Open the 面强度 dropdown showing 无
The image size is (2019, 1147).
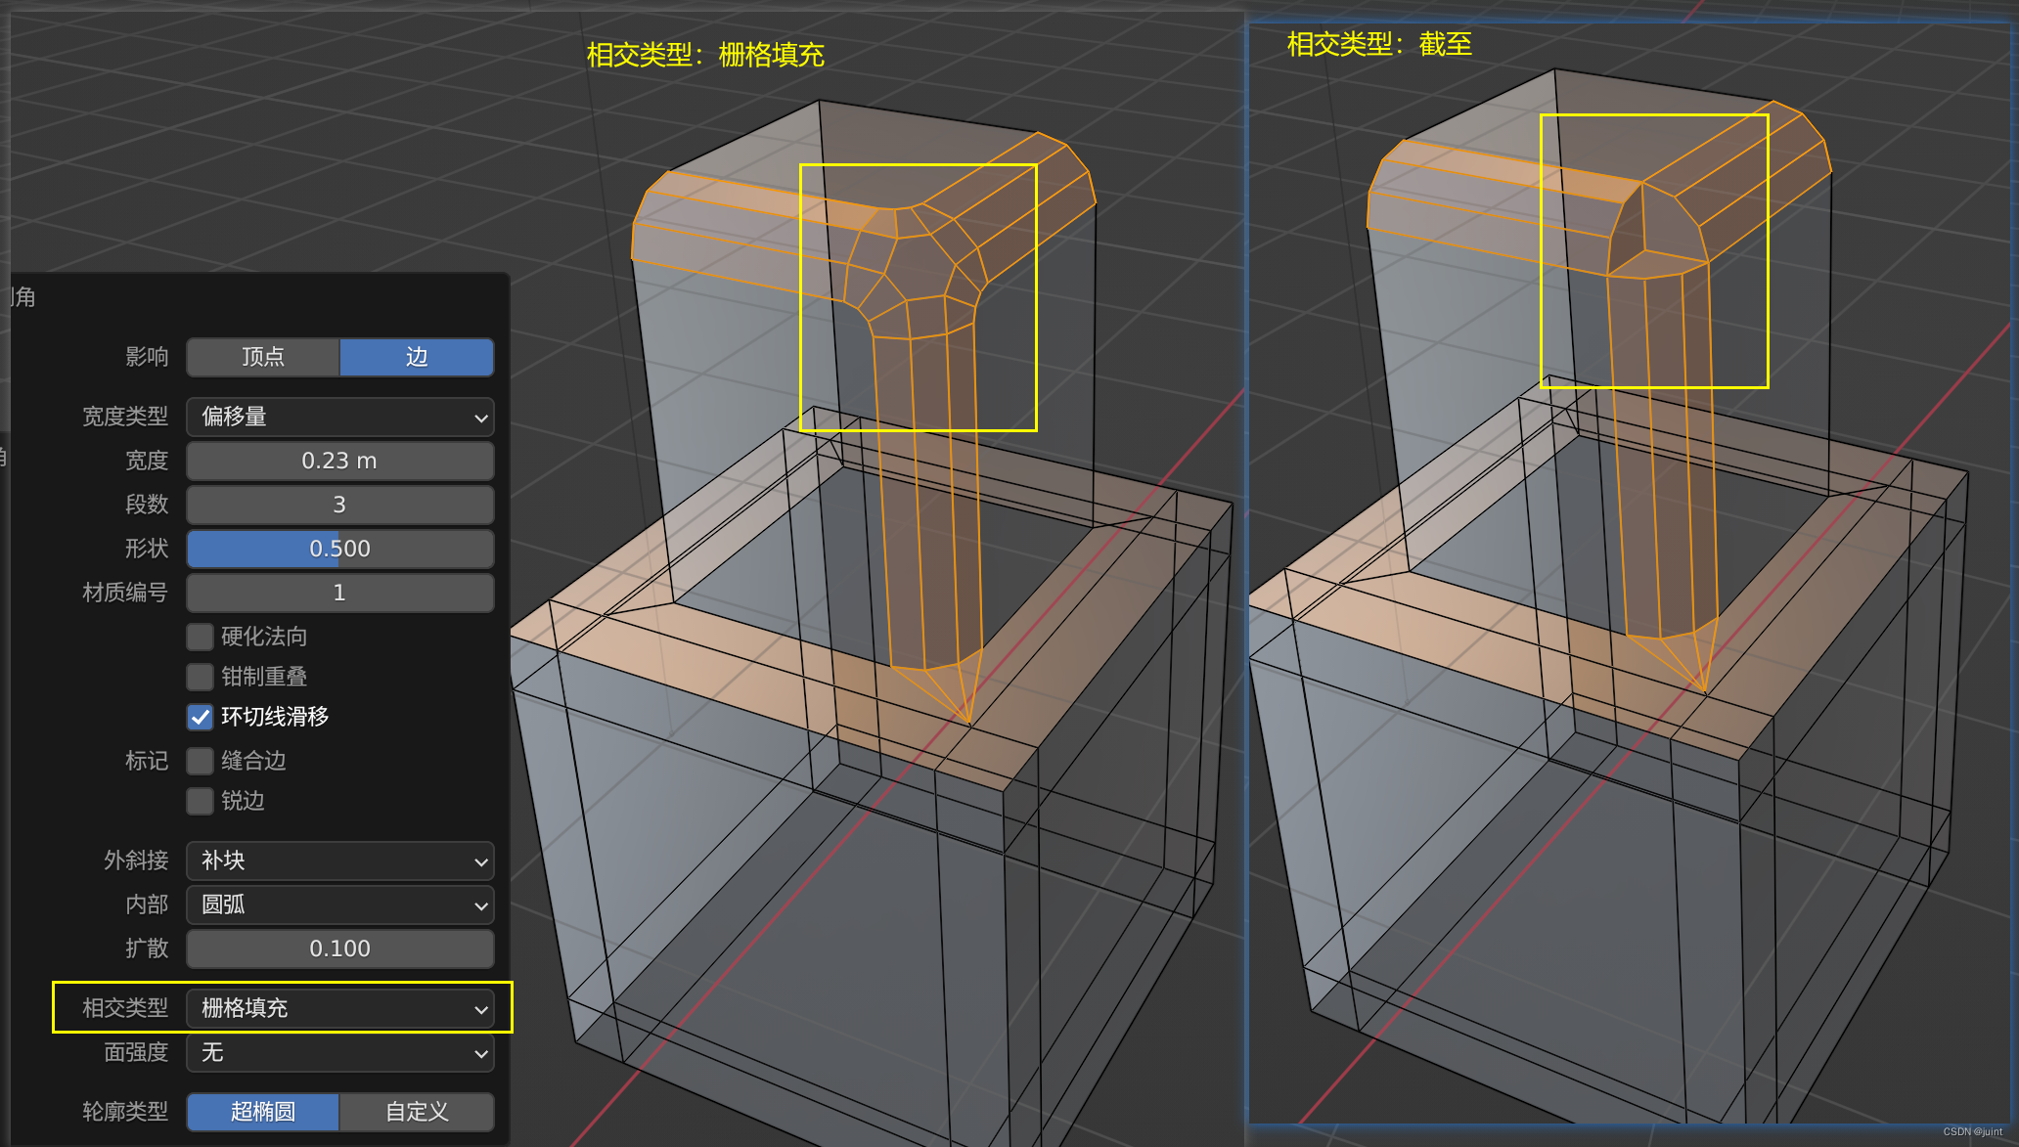(x=339, y=1052)
